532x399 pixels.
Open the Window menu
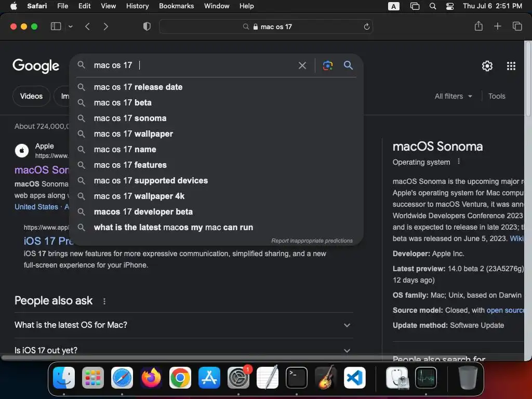[217, 6]
